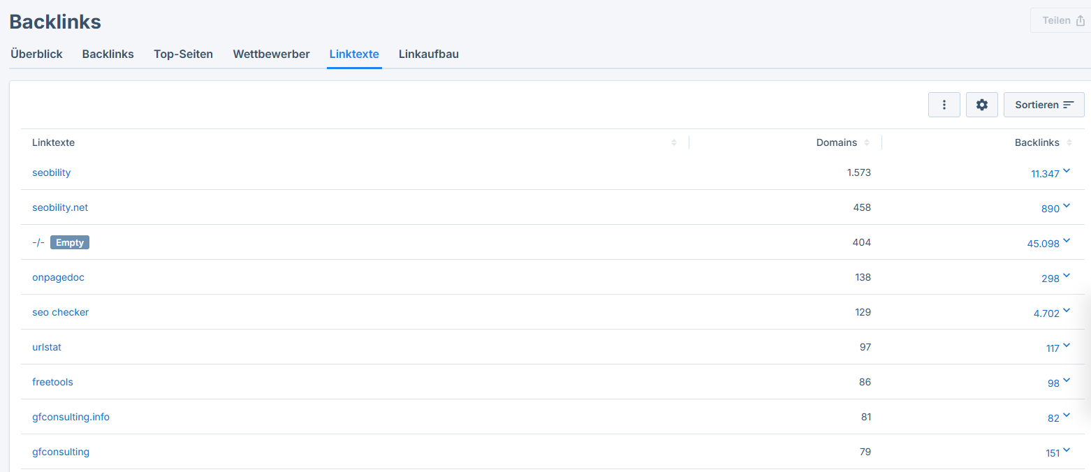Screen dimensions: 1091x472
Task: Open the Top-Seiten tab
Action: pyautogui.click(x=183, y=54)
